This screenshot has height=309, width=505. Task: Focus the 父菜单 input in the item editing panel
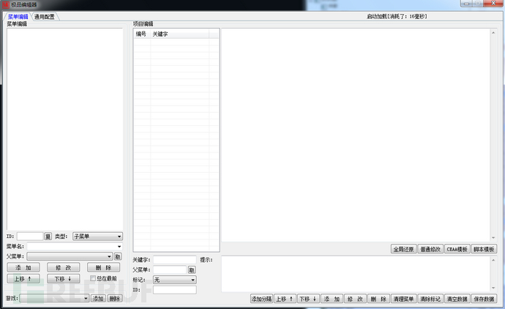170,269
